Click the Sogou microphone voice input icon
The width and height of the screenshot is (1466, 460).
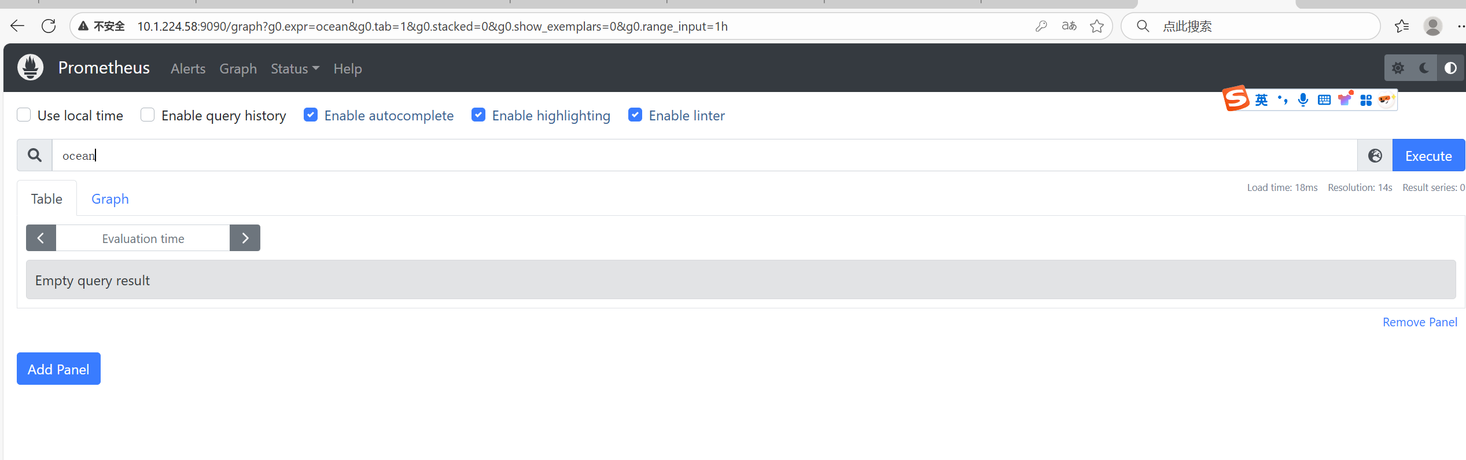point(1303,100)
